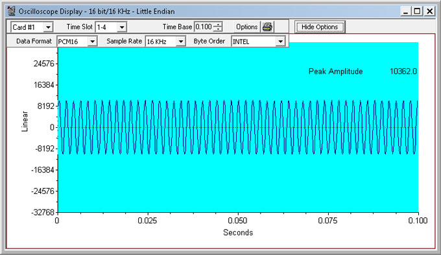Close the Oscilloscope Display window

430,11
